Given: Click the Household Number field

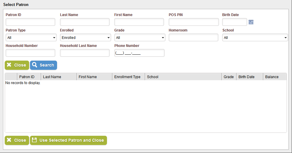Looking at the screenshot, I should [x=30, y=53].
